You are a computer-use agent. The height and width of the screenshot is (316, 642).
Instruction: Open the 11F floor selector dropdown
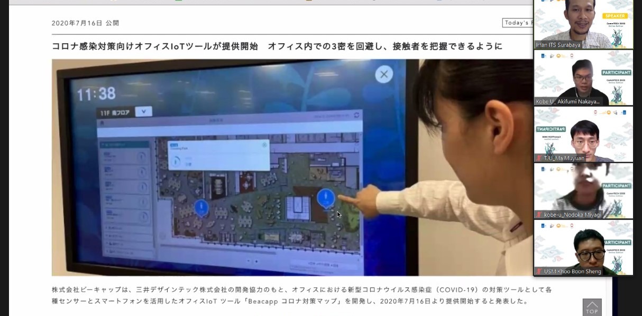[x=143, y=112]
